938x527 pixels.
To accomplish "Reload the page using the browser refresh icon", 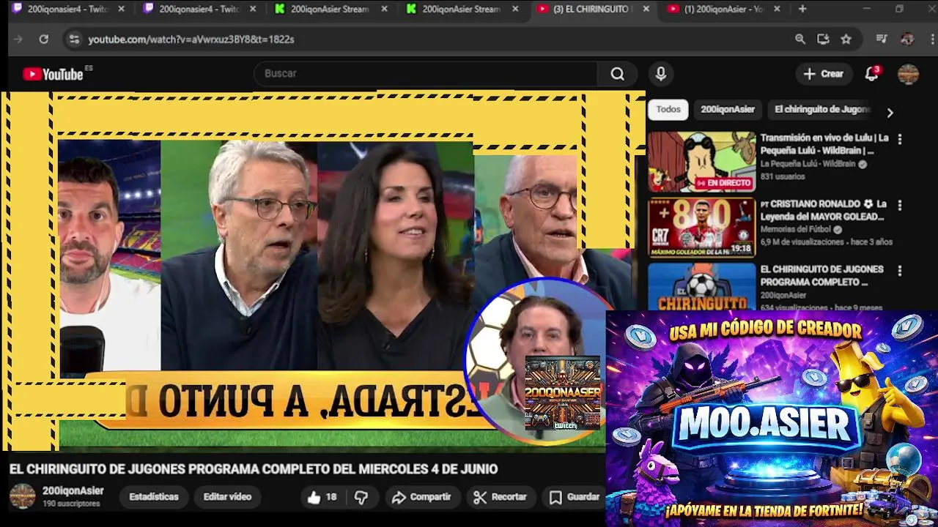I will (x=44, y=40).
